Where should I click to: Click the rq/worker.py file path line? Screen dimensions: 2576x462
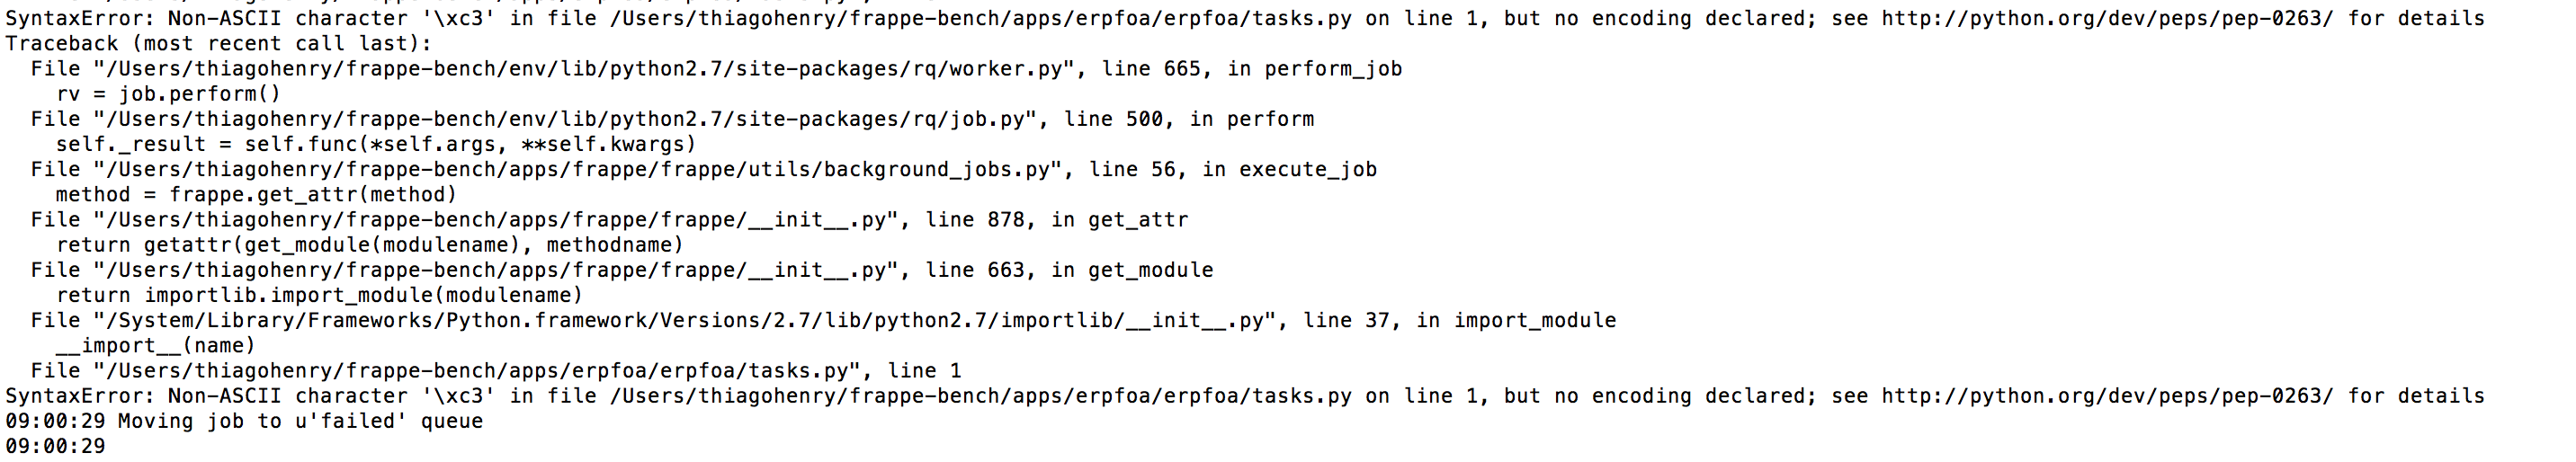716,69
